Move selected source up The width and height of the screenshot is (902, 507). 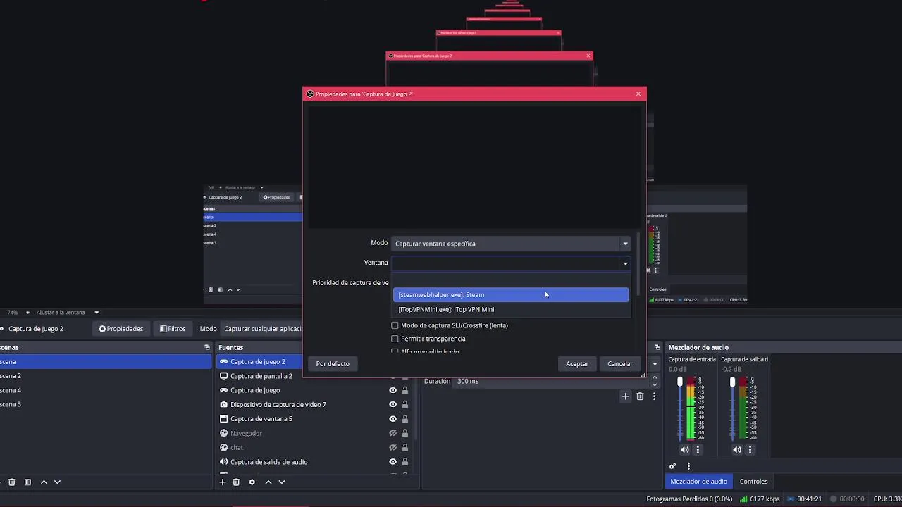coord(268,482)
